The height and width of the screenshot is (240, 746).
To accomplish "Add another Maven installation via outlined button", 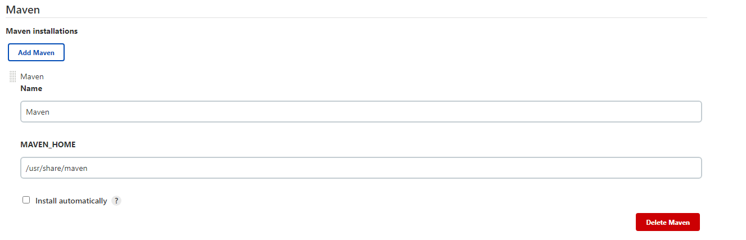I will click(x=36, y=52).
